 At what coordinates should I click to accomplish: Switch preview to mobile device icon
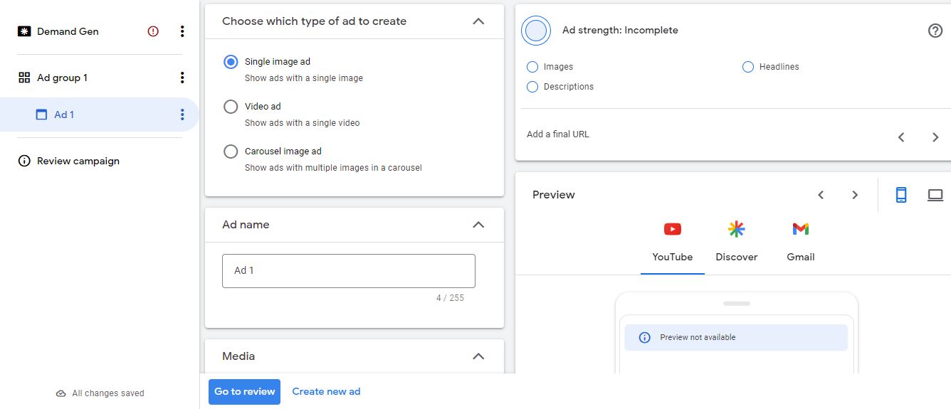click(901, 195)
